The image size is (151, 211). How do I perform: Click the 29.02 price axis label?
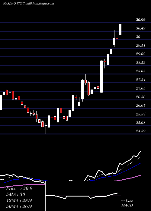click(141, 54)
